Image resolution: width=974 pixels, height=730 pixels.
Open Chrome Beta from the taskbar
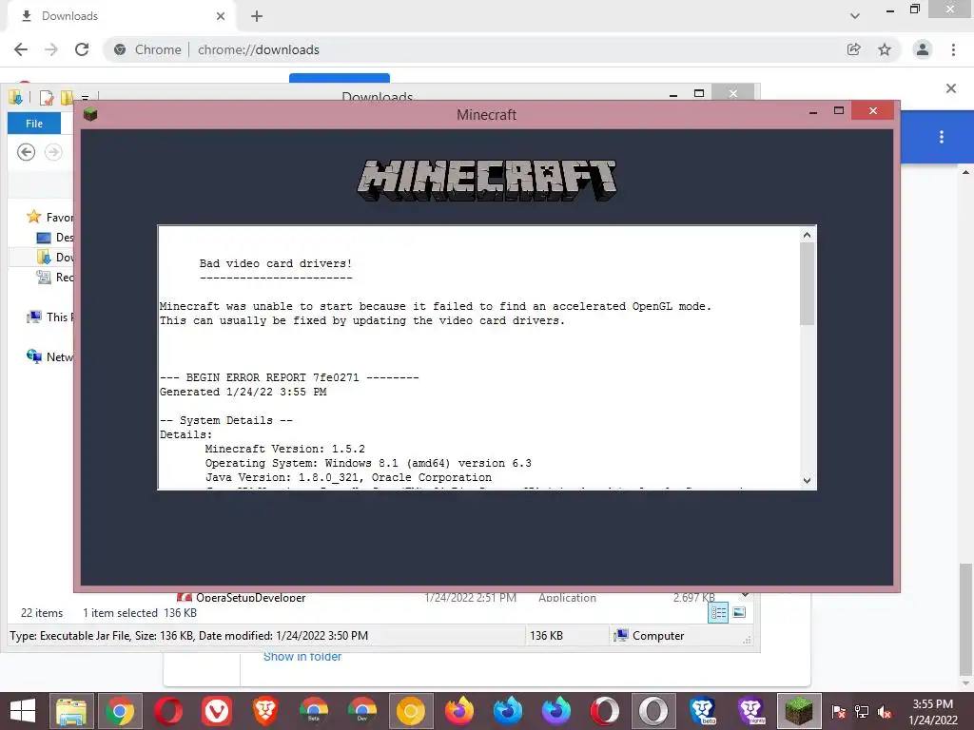[x=314, y=711]
